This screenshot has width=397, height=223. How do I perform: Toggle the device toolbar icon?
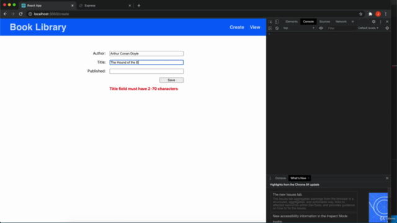pyautogui.click(x=277, y=22)
